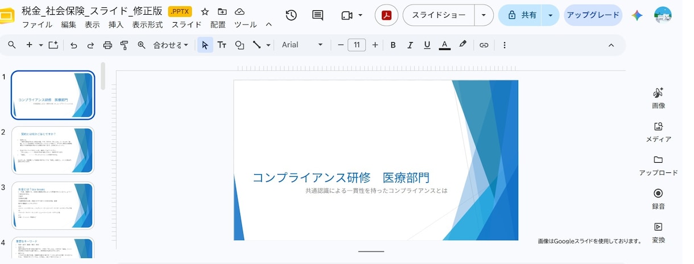This screenshot has width=694, height=264.
Task: Collapse the toolbar menus with chevron
Action: click(611, 45)
